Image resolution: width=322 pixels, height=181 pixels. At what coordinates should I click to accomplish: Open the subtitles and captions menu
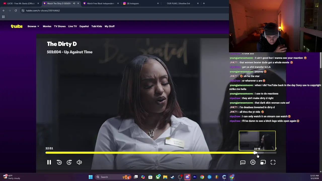pyautogui.click(x=243, y=162)
